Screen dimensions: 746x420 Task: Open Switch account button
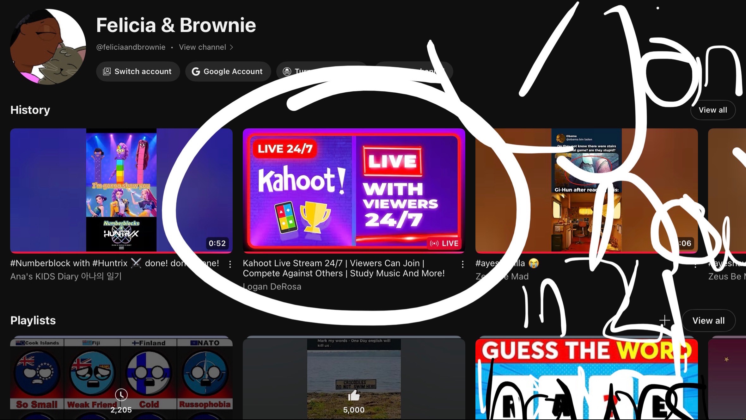point(138,71)
